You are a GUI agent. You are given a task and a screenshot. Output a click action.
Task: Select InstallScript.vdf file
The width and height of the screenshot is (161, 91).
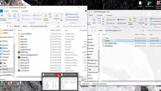25,50
